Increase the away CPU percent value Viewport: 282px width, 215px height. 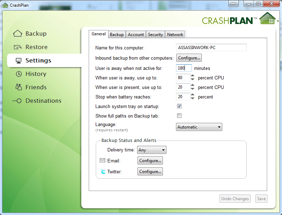(193, 76)
